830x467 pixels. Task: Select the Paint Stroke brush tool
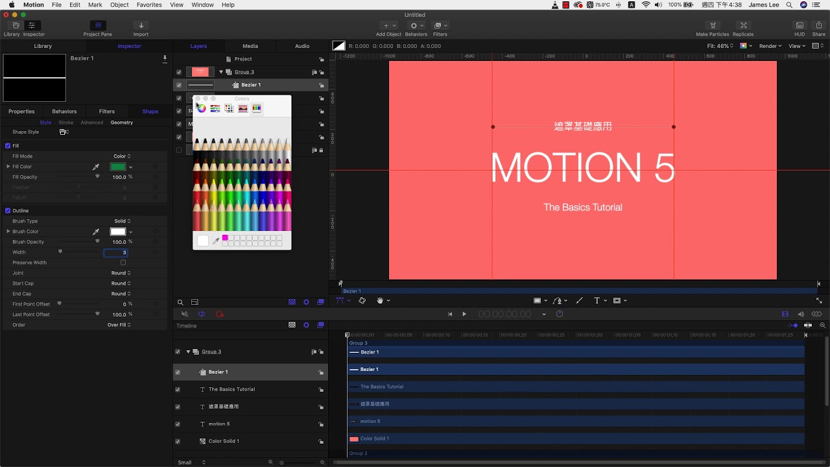coord(579,301)
